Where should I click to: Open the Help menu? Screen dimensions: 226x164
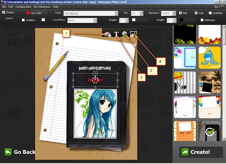pos(55,7)
